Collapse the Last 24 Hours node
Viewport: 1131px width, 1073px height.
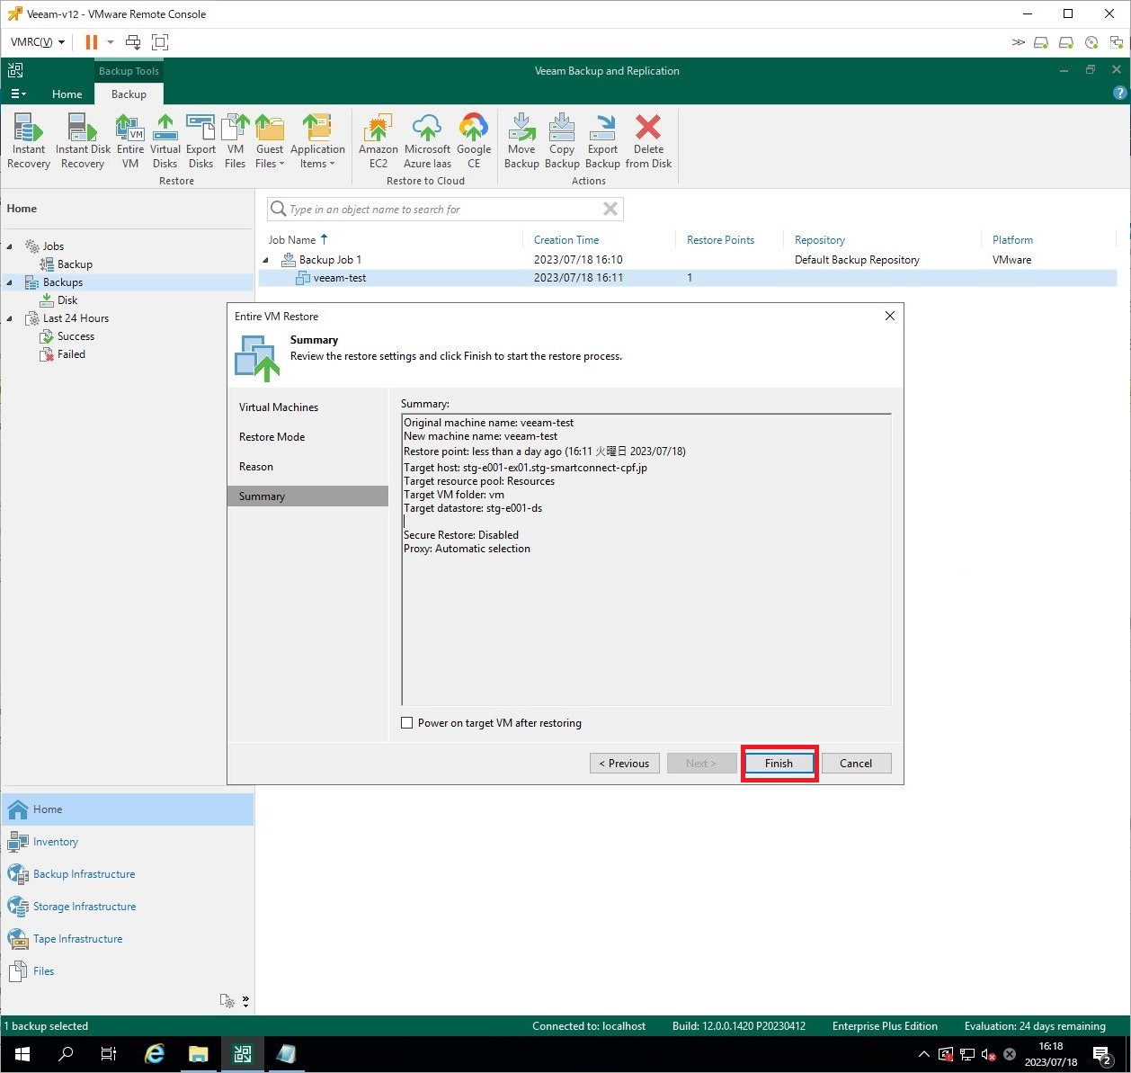coord(10,318)
